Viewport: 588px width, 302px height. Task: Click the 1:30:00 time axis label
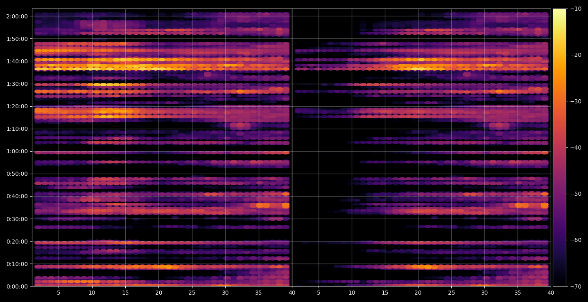[17, 84]
